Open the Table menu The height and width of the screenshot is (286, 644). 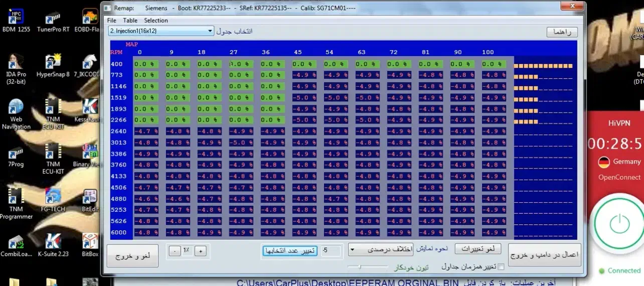click(130, 21)
